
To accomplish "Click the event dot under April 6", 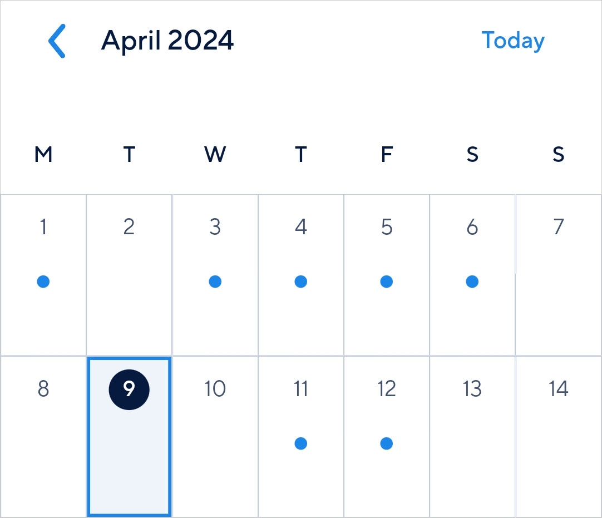I will 472,282.
